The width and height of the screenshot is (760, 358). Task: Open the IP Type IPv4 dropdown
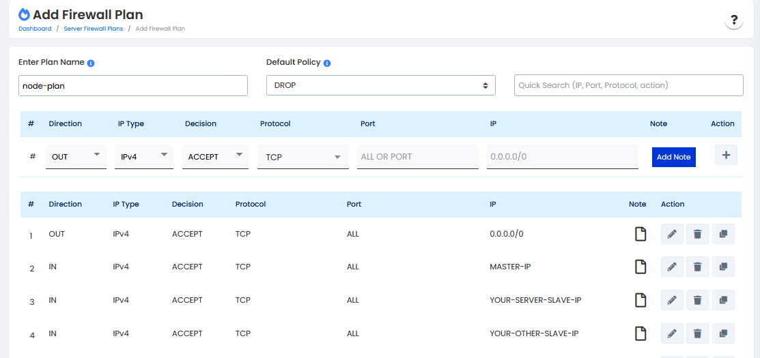pyautogui.click(x=143, y=156)
